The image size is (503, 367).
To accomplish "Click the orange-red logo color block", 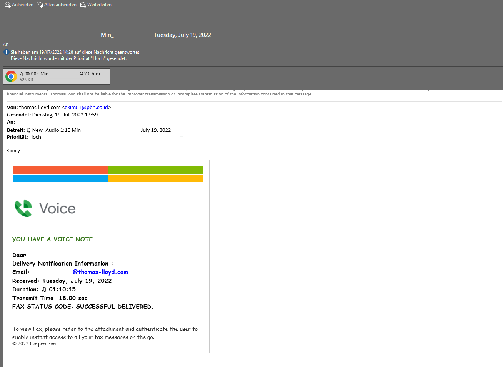I will pos(60,170).
